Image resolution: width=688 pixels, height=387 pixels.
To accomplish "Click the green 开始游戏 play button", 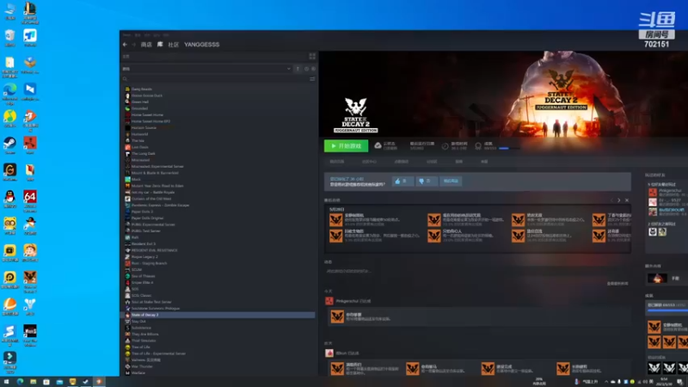I will point(346,145).
